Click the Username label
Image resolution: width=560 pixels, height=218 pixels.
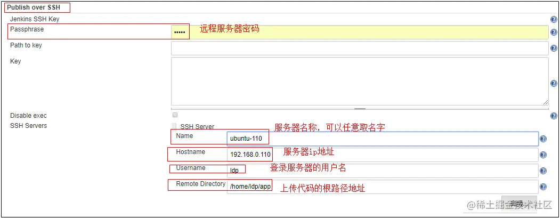click(x=191, y=168)
